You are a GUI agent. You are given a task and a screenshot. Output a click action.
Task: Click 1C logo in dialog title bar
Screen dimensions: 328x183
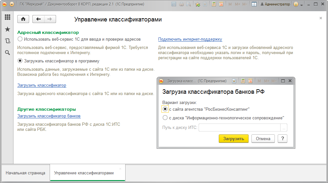(161, 81)
